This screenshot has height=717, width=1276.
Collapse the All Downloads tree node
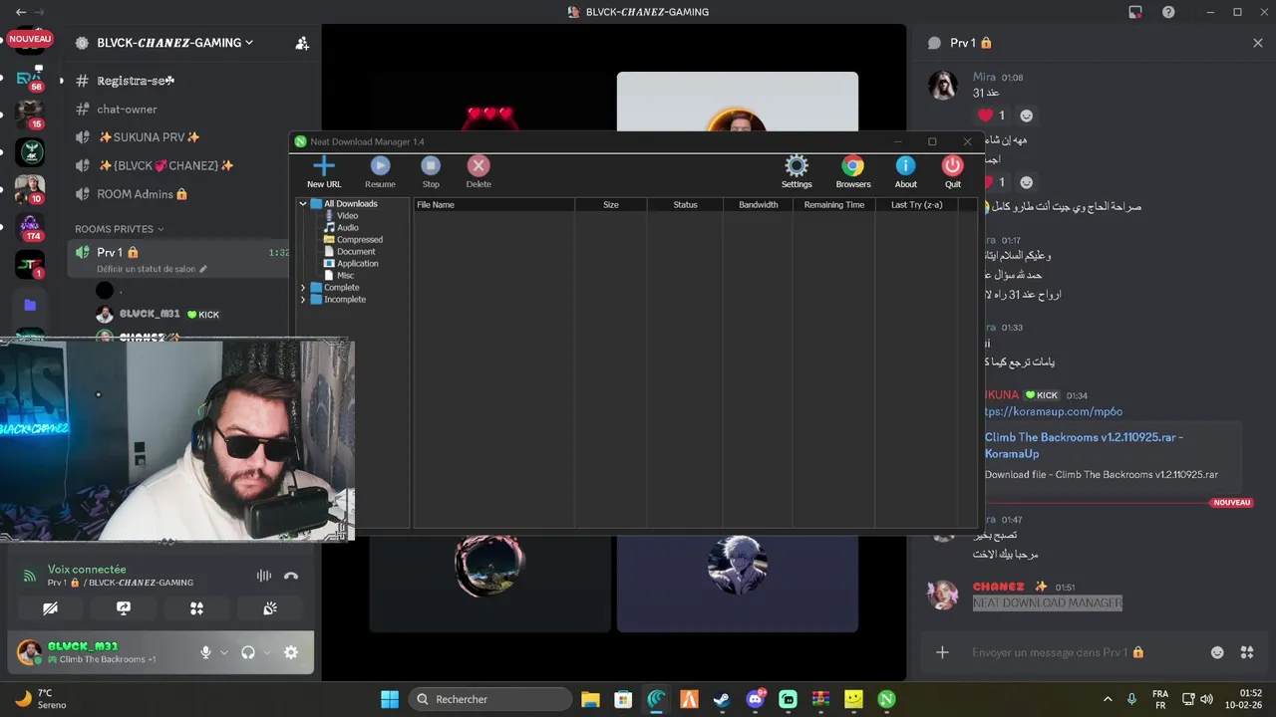[x=303, y=204]
